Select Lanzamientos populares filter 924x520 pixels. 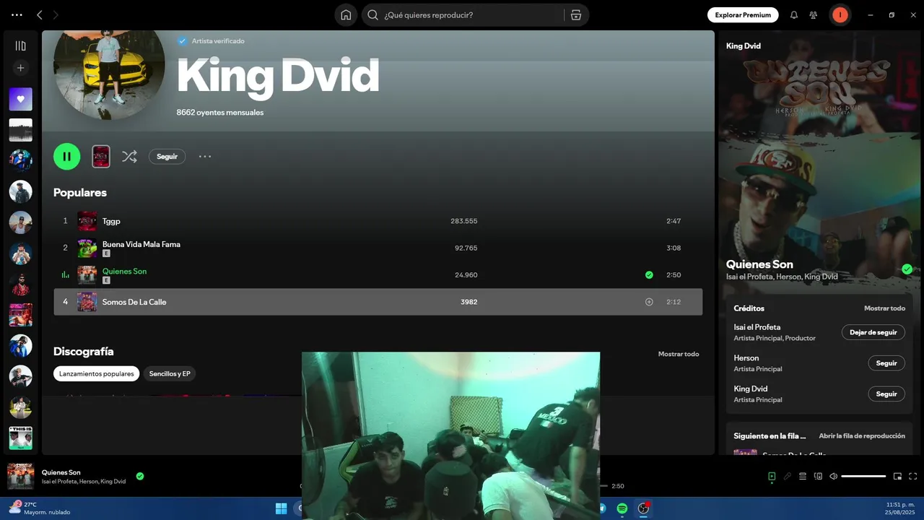[96, 373]
